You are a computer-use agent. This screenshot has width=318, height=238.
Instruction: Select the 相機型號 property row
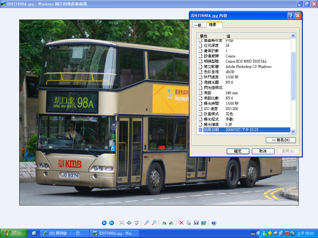[x=244, y=61]
